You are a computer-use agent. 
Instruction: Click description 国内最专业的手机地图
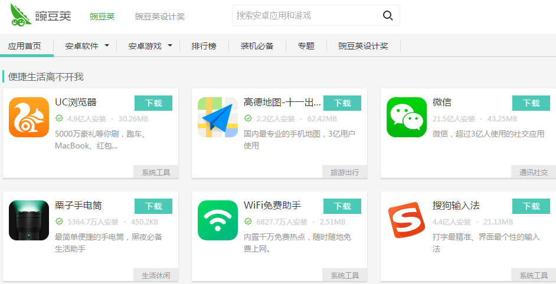pos(299,140)
